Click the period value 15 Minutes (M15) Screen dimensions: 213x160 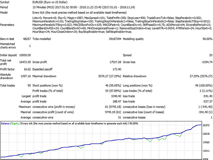43,7
